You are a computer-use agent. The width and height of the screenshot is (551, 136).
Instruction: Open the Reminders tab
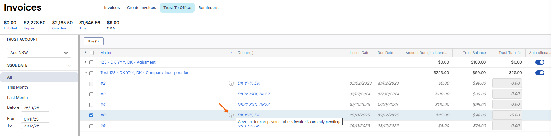point(208,8)
